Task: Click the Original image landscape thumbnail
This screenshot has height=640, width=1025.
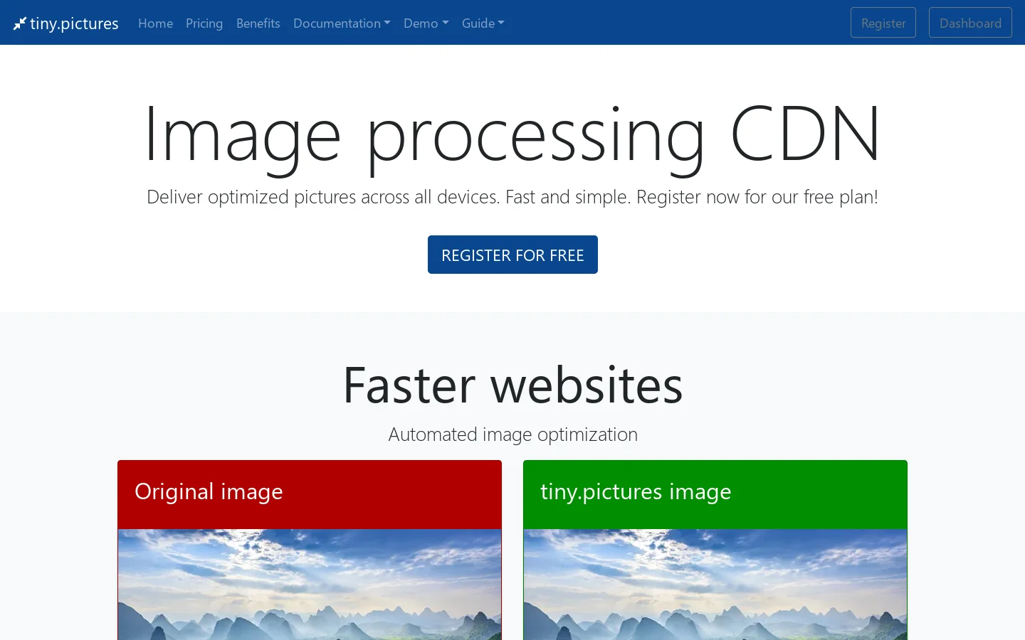Action: [x=310, y=585]
